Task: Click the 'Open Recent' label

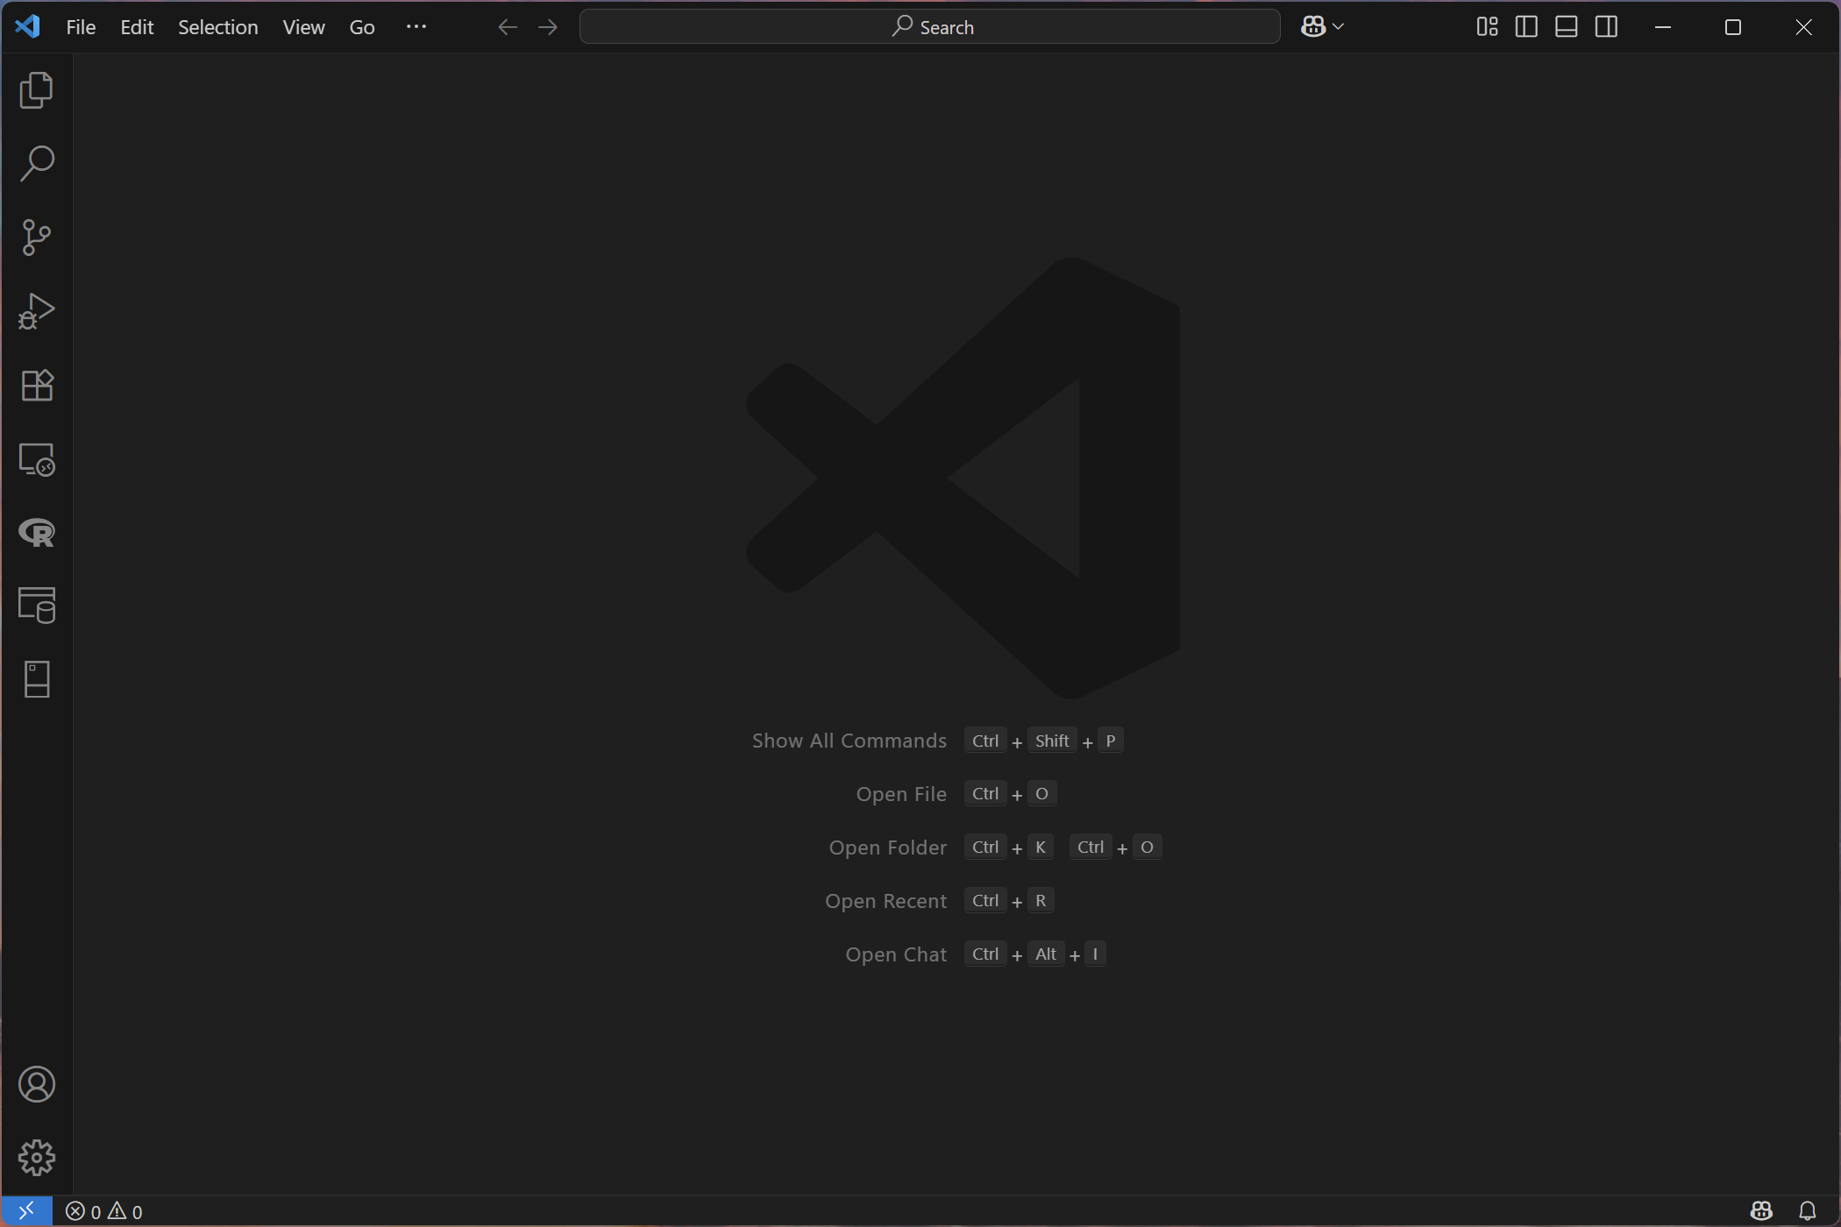Action: 885,902
